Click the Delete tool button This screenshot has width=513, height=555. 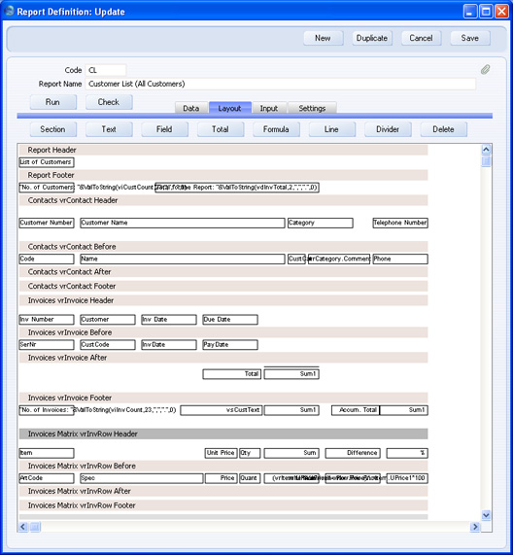click(x=443, y=129)
